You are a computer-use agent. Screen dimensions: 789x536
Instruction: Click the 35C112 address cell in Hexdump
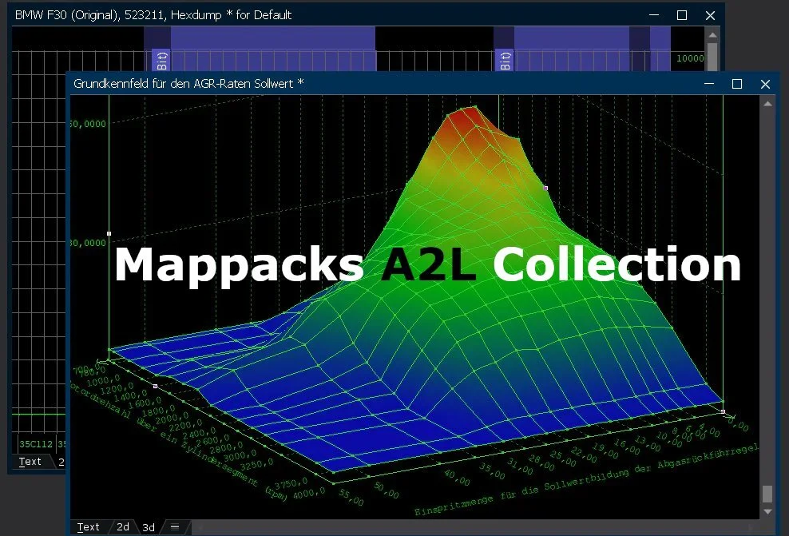34,444
